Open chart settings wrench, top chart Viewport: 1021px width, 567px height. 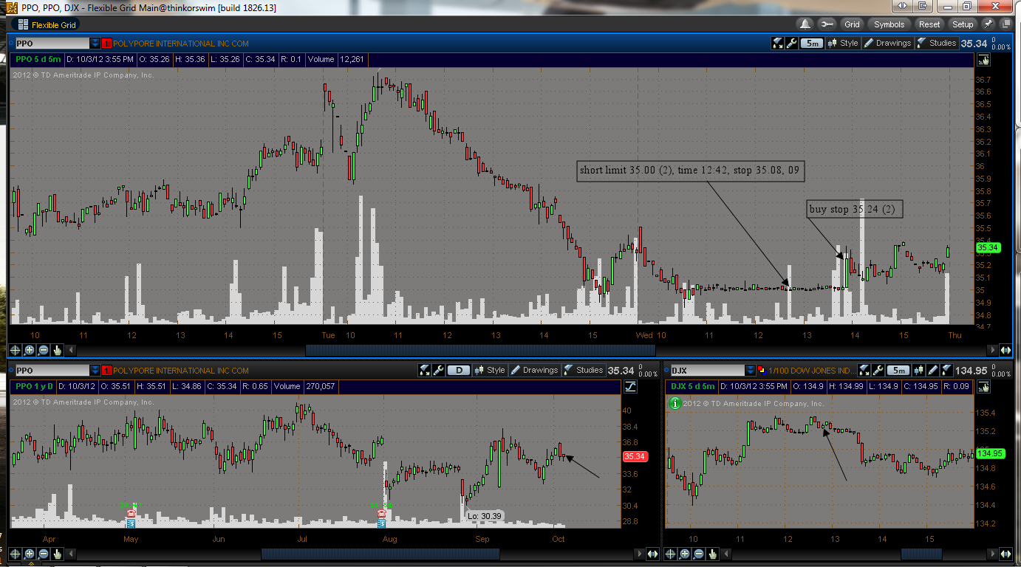[792, 43]
